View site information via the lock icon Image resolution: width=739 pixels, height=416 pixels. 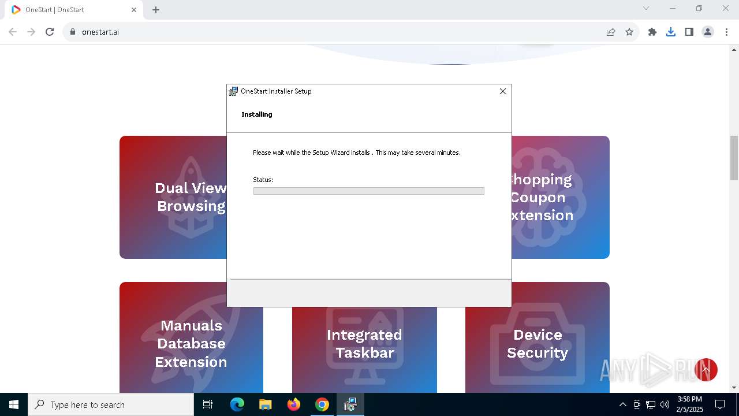click(73, 32)
